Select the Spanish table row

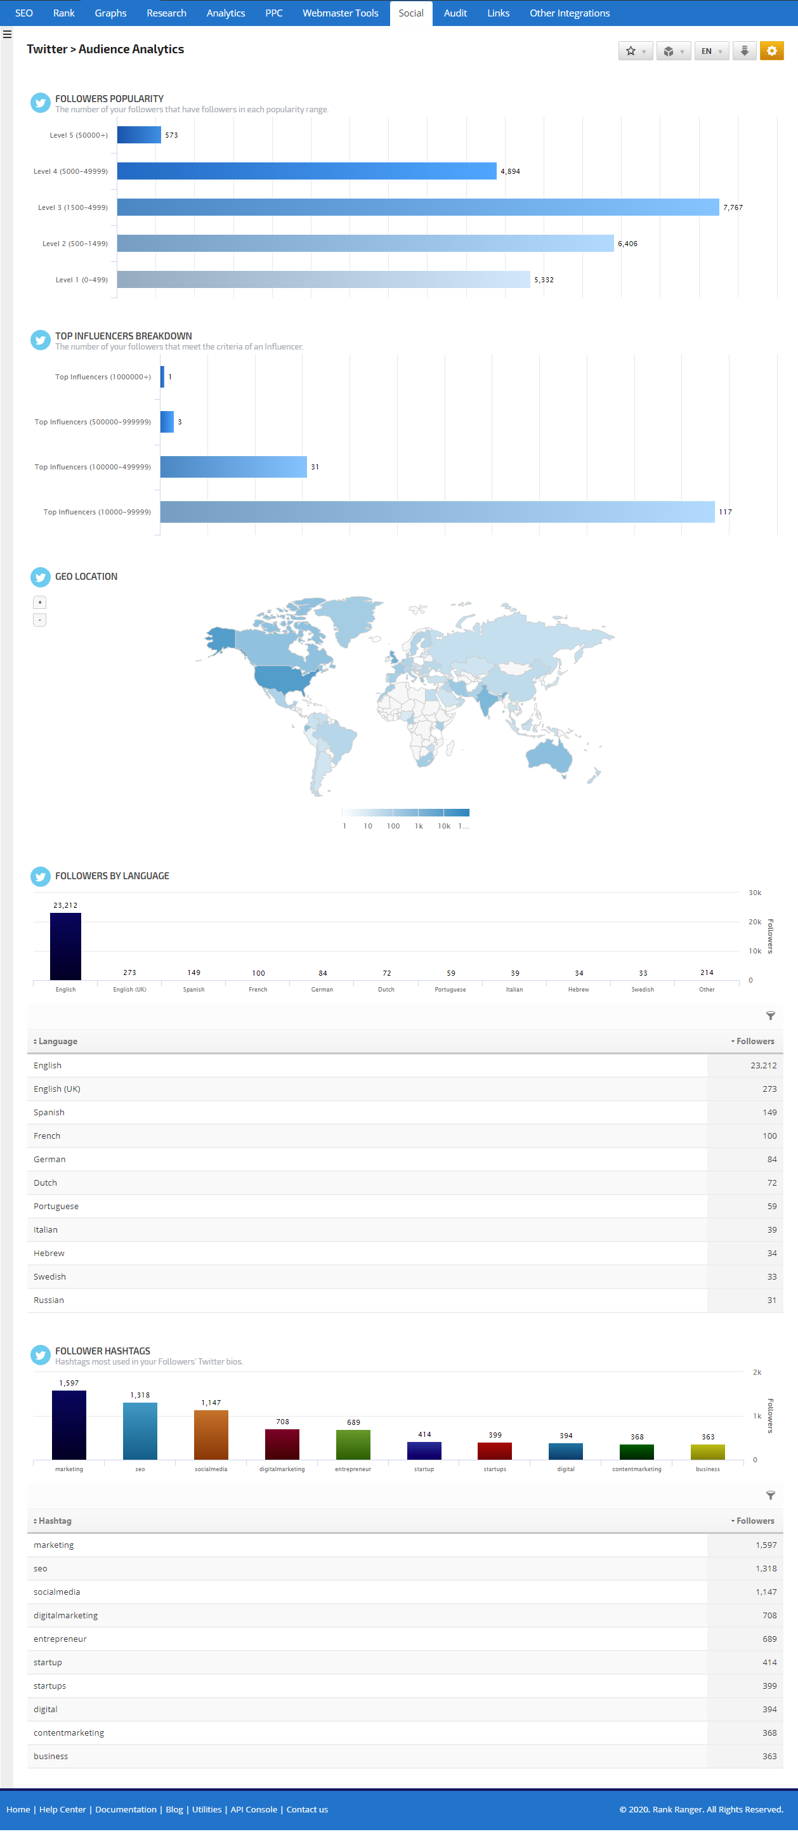click(405, 1113)
